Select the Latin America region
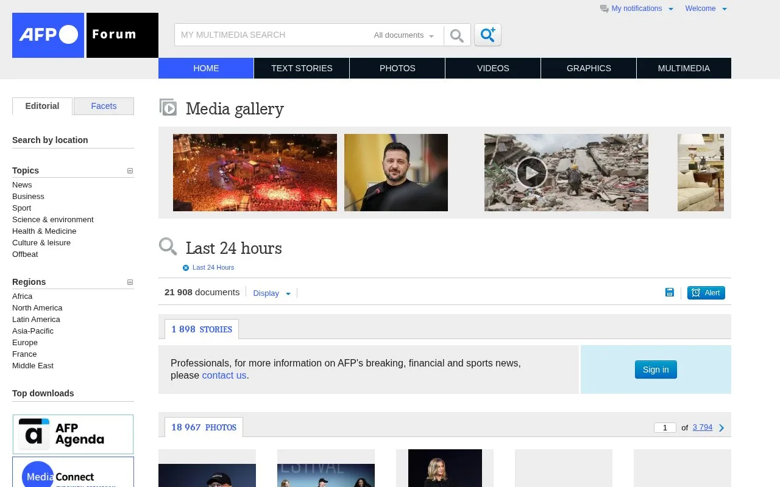 click(x=36, y=320)
